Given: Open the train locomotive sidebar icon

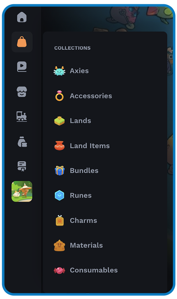Looking at the screenshot, I should (x=22, y=116).
